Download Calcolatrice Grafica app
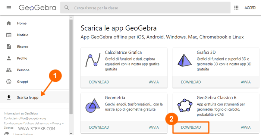261x135 pixels. click(x=99, y=82)
